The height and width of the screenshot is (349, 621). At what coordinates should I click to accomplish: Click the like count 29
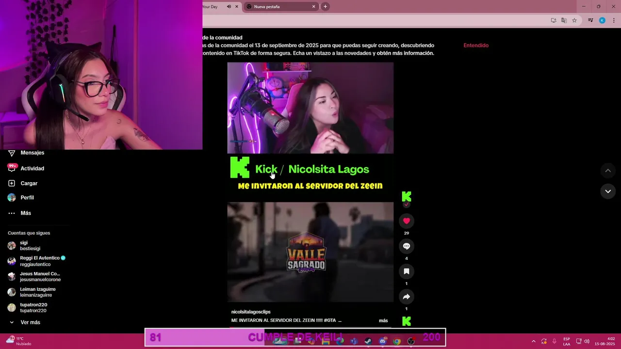click(x=407, y=233)
